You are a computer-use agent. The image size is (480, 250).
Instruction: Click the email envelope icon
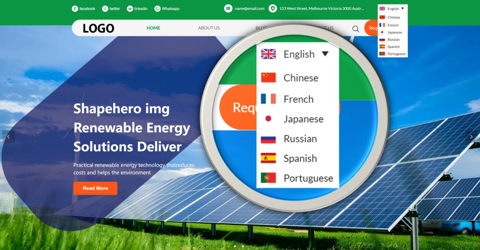point(228,8)
